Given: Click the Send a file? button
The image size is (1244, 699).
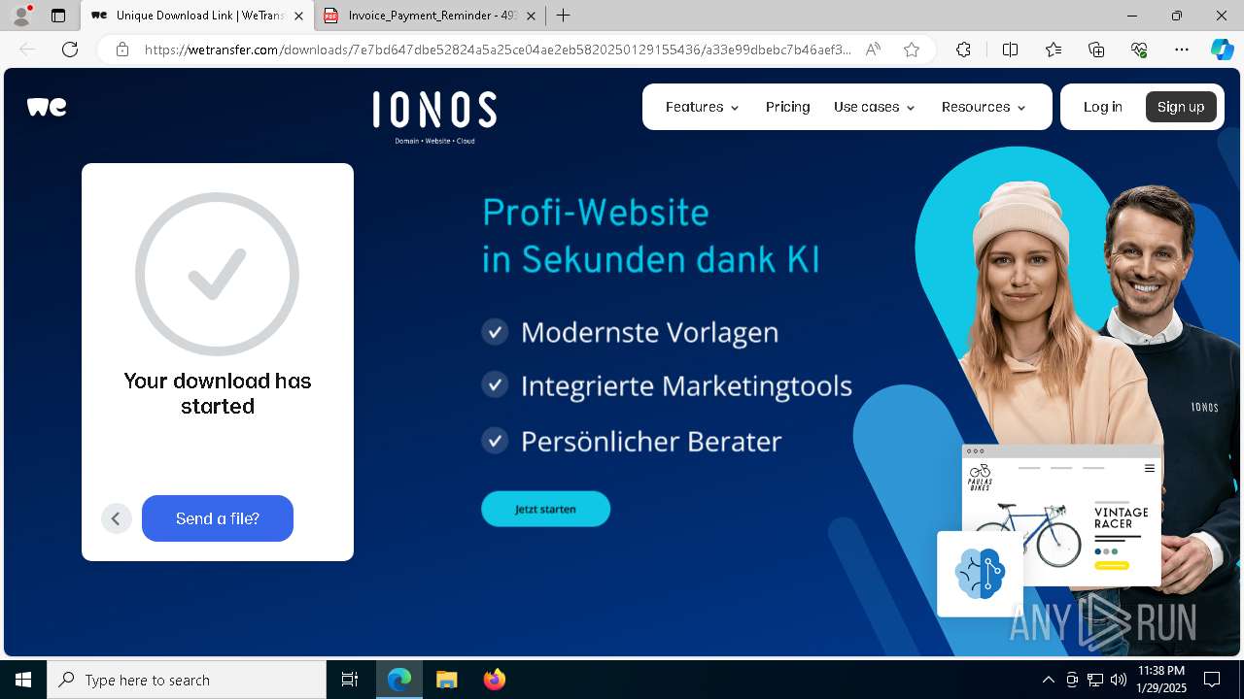Looking at the screenshot, I should click(218, 518).
